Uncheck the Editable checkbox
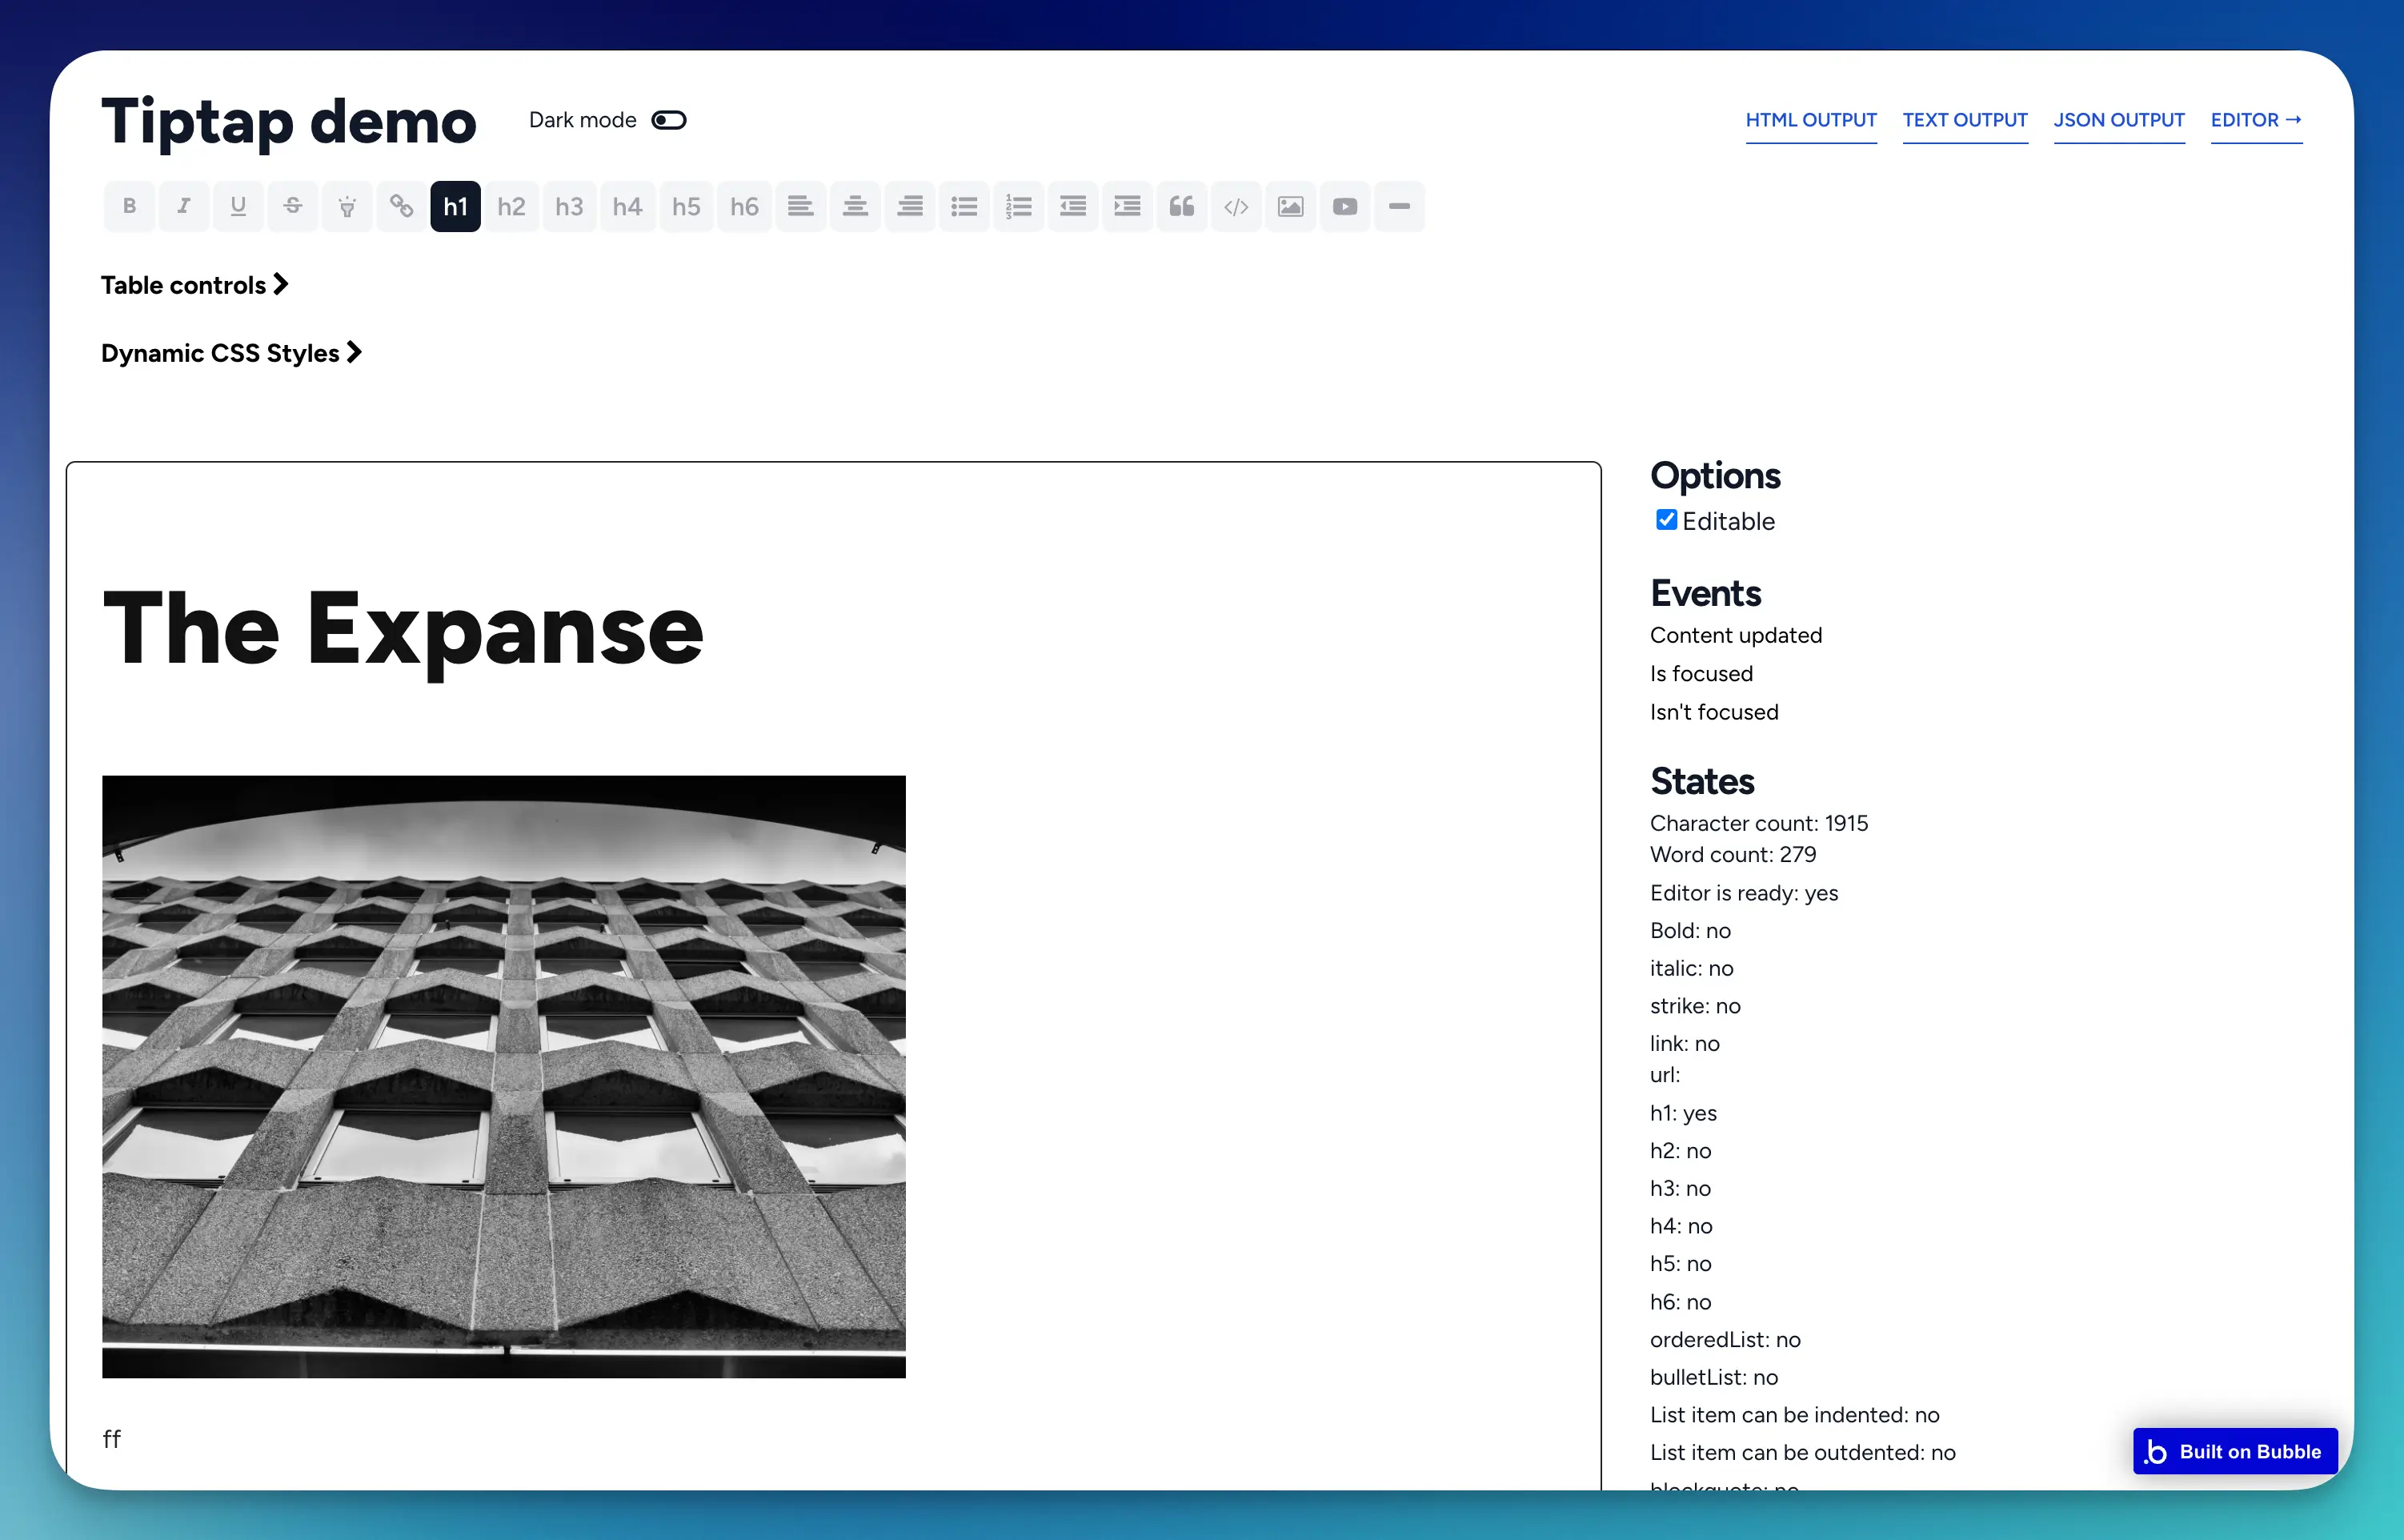Screen dimensions: 2404x1540 tap(1666, 519)
